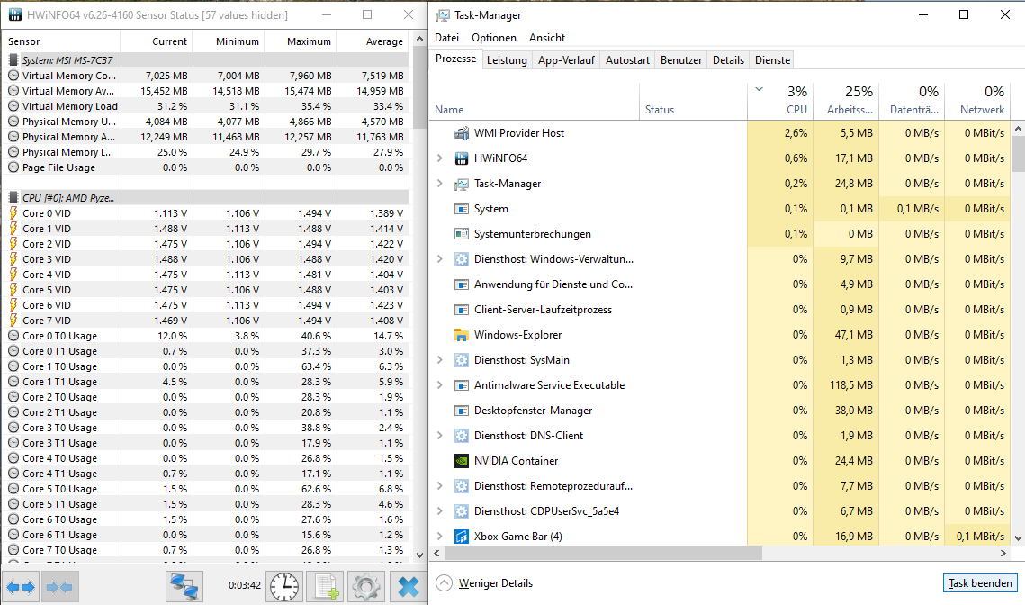Screen dimensions: 1025x605
Task: Expand the Task-Manager process group
Action: tap(440, 184)
